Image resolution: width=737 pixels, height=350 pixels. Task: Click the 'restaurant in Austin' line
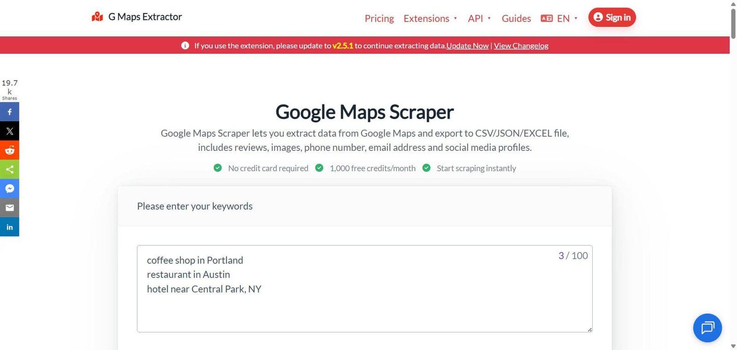[x=188, y=274]
